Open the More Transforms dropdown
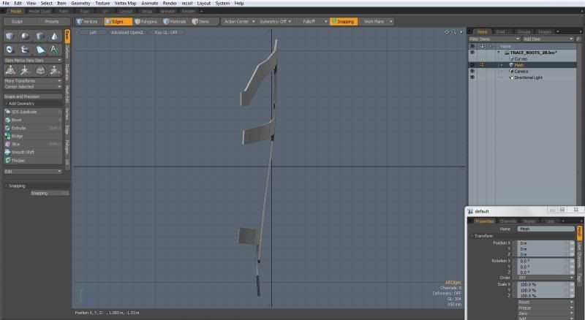Viewport: 585px width, 320px height. [33, 81]
